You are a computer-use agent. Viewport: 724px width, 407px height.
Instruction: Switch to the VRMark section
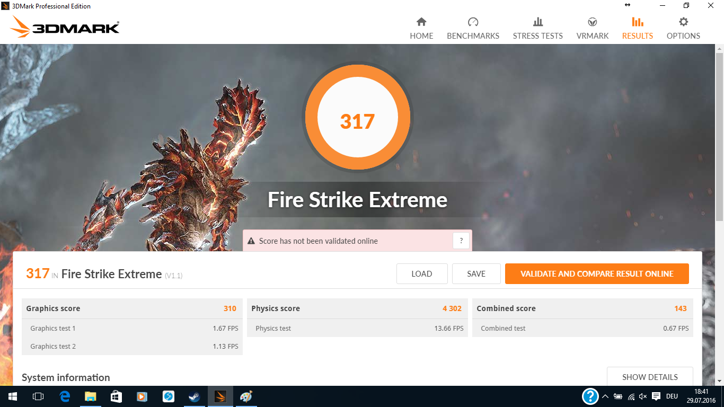(593, 29)
